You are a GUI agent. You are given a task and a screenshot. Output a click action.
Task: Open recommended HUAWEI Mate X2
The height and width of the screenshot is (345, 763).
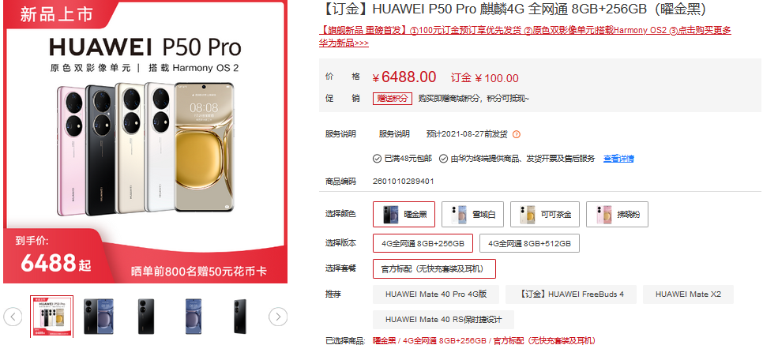(x=688, y=294)
